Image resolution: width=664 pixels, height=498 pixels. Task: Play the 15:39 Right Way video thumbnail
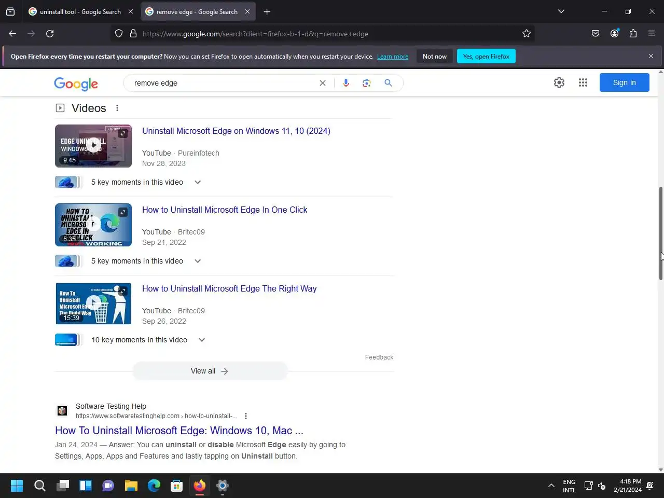93,303
